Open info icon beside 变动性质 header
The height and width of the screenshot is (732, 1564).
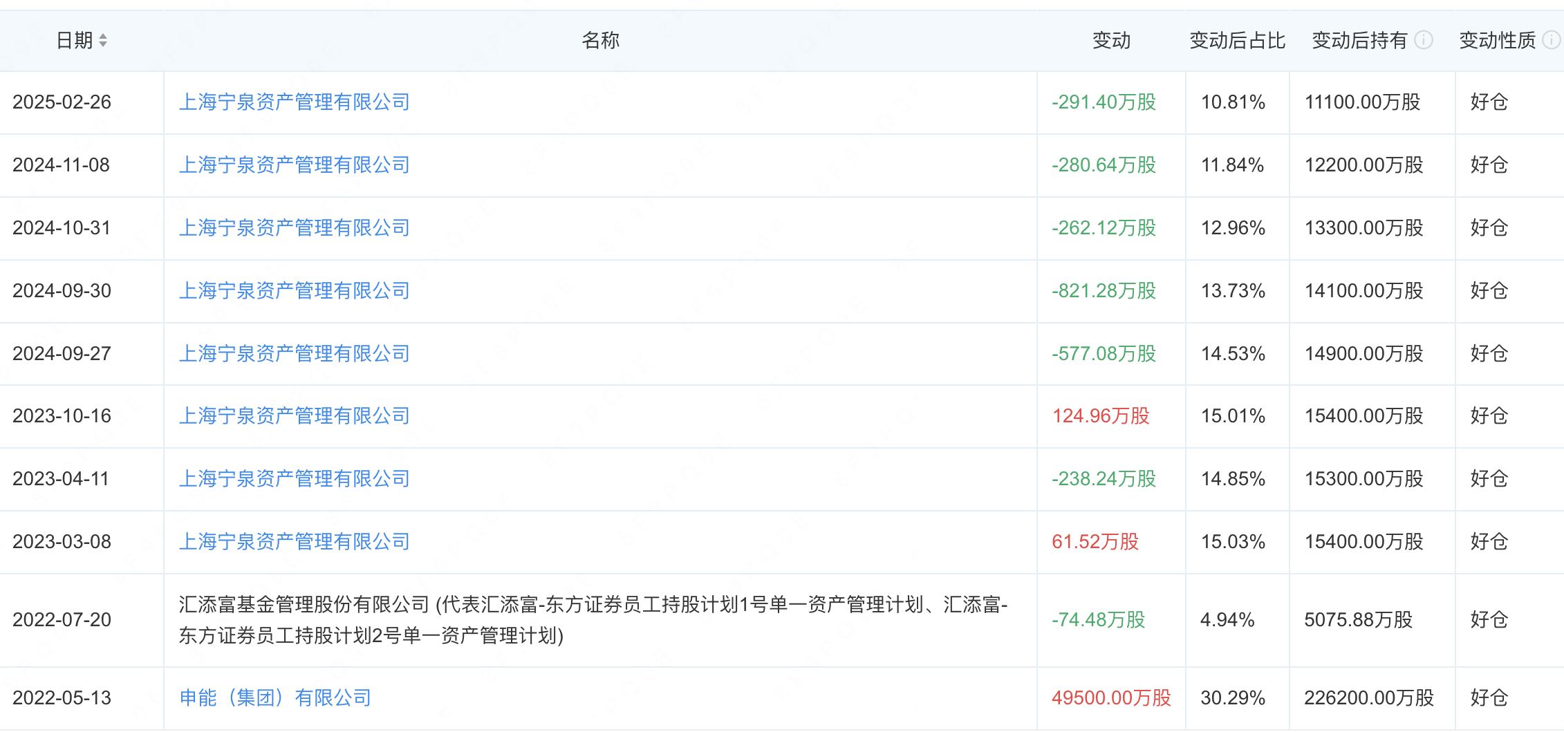(x=1552, y=40)
